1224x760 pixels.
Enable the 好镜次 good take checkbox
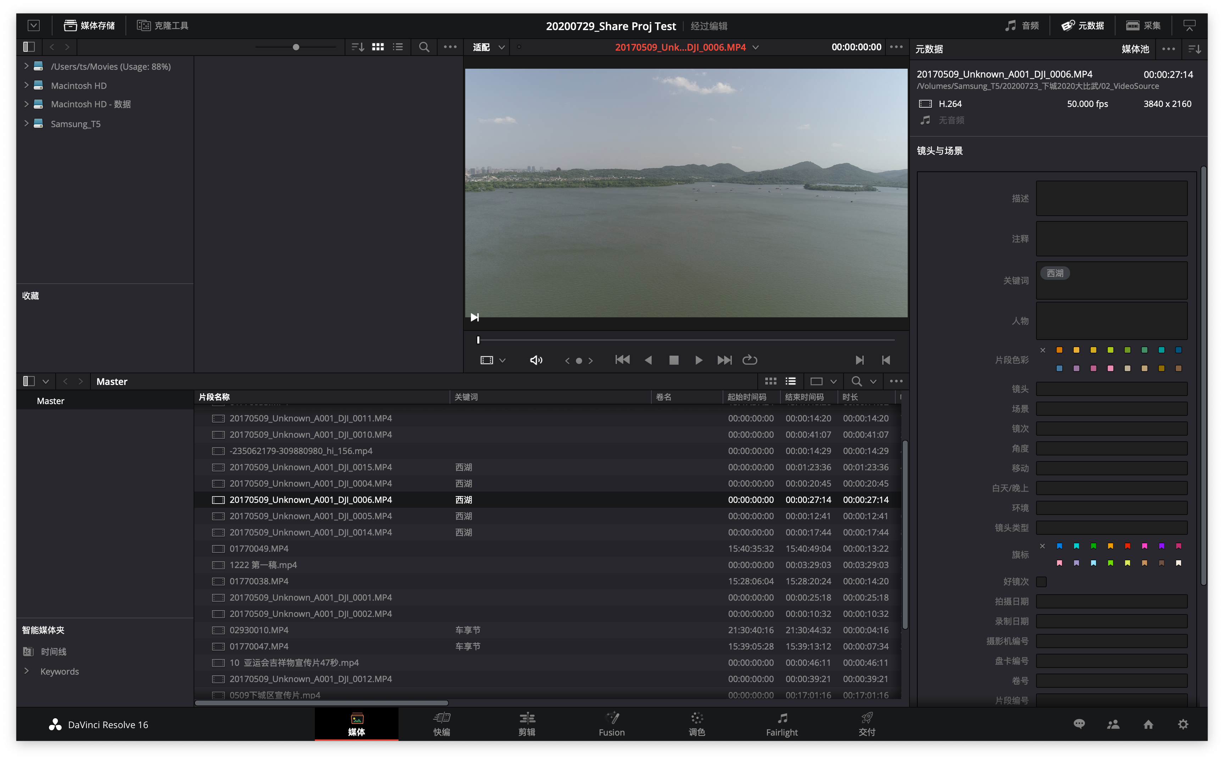pos(1041,582)
